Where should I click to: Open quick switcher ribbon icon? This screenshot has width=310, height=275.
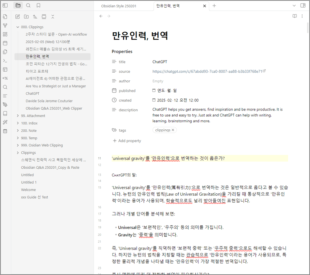[5, 17]
